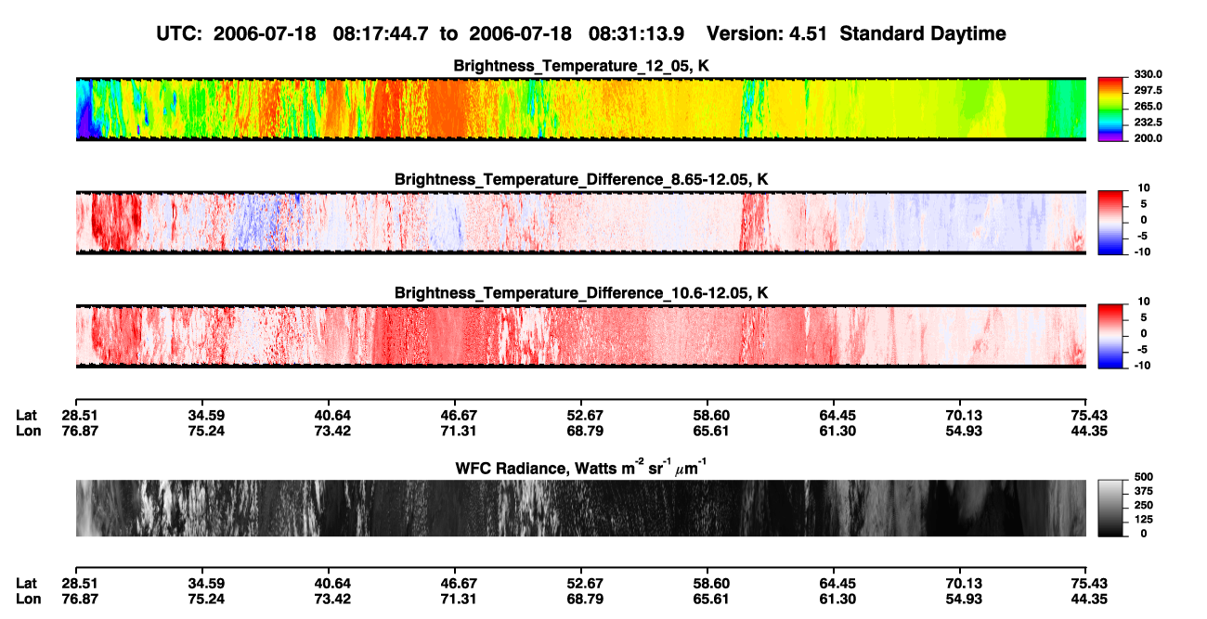The width and height of the screenshot is (1207, 619).
Task: Click the 'WFC Radiance' panel title
Action: click(x=581, y=468)
